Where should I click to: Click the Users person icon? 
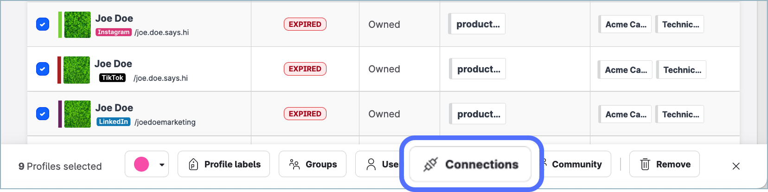coord(371,164)
